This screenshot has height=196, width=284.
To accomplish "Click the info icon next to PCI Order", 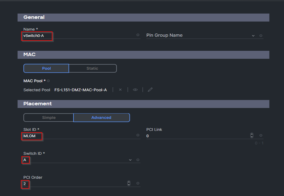I will [138, 183].
